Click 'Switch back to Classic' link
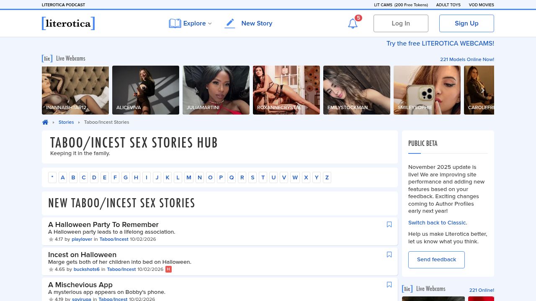Screen dimensions: 536x301 point(437,222)
